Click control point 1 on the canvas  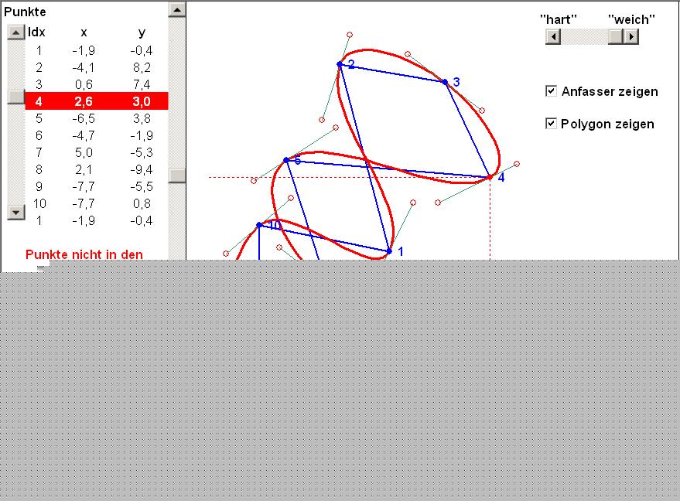(x=389, y=251)
